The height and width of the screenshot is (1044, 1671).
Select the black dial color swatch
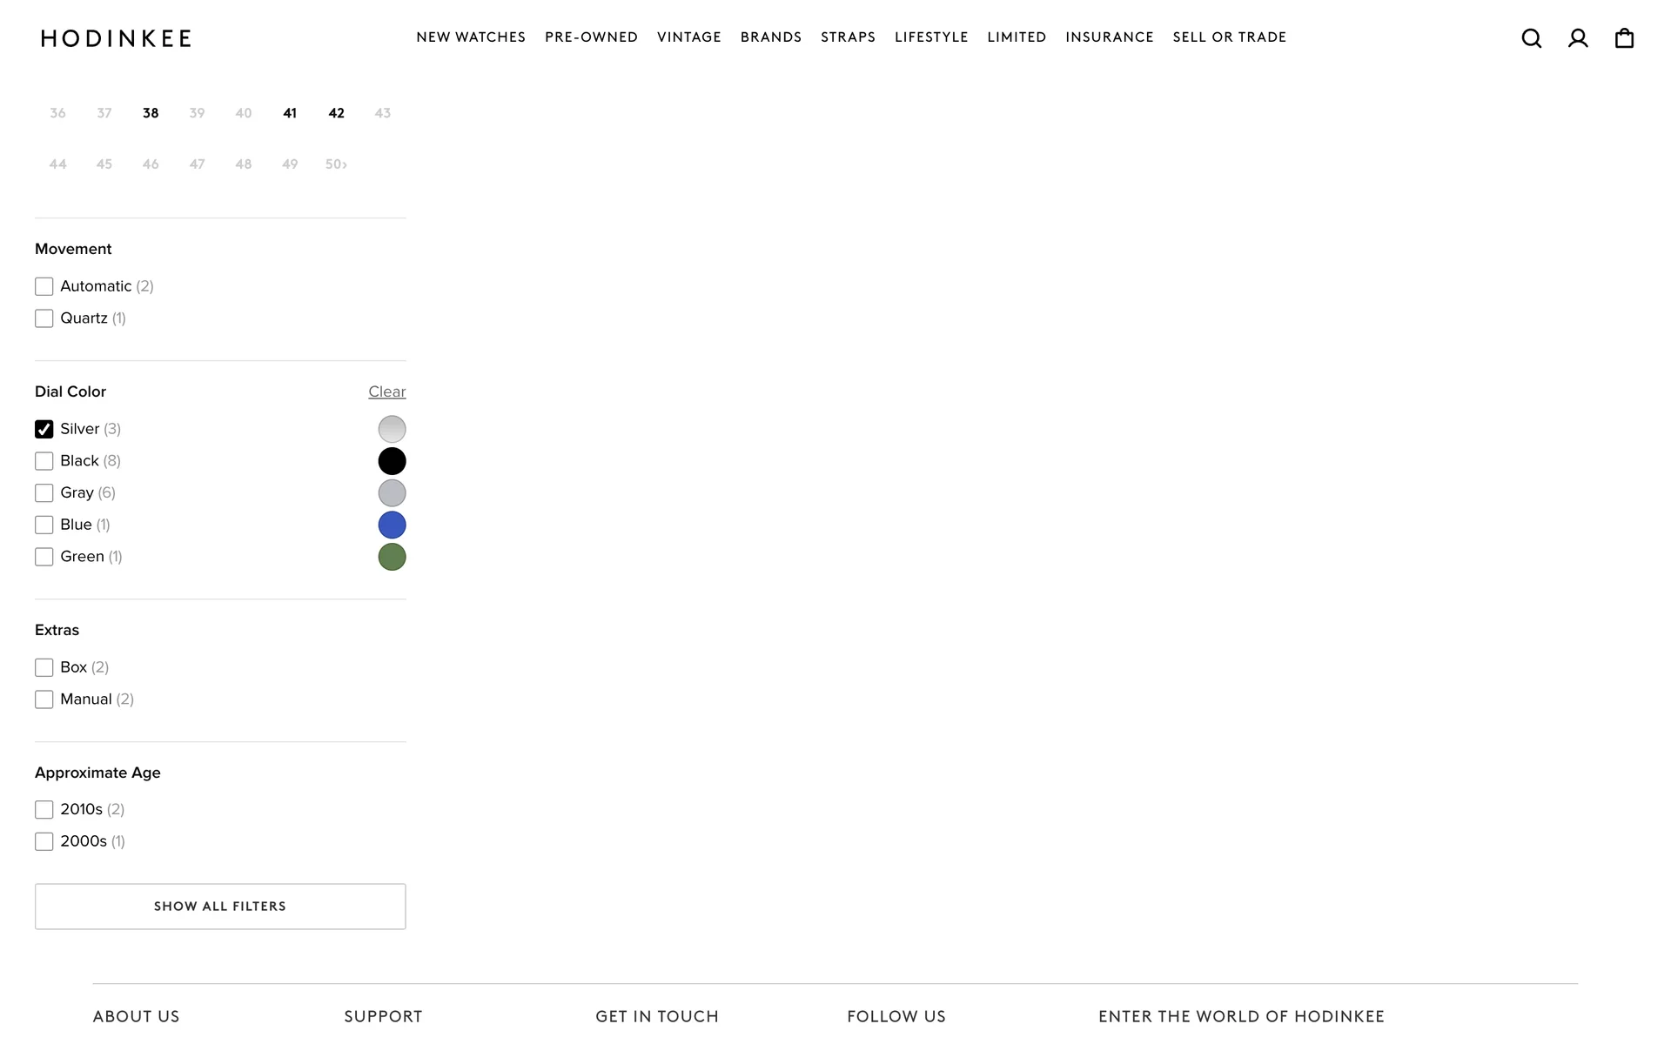pyautogui.click(x=392, y=461)
